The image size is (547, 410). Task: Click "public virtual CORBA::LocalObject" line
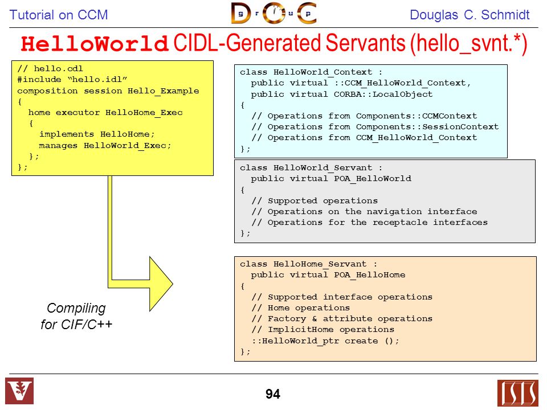pos(341,94)
